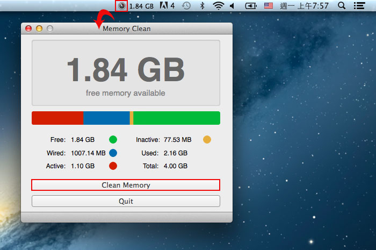Click the Clean Memory button
The height and width of the screenshot is (250, 376).
pos(126,185)
